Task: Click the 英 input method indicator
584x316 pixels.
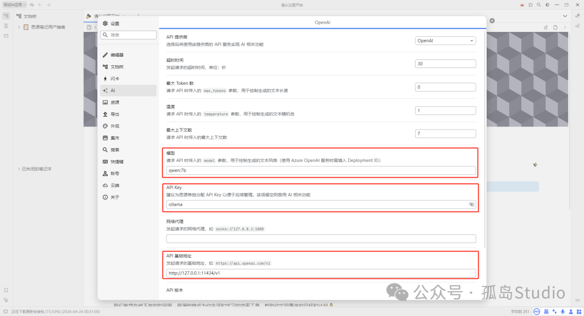Action: (x=546, y=312)
